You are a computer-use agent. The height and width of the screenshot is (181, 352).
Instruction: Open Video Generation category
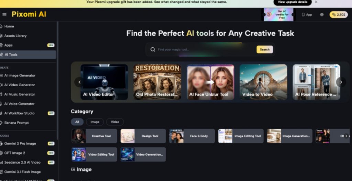(143, 154)
